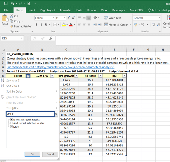Apply Comma Style number format
The height and width of the screenshot is (162, 170).
pos(147,25)
